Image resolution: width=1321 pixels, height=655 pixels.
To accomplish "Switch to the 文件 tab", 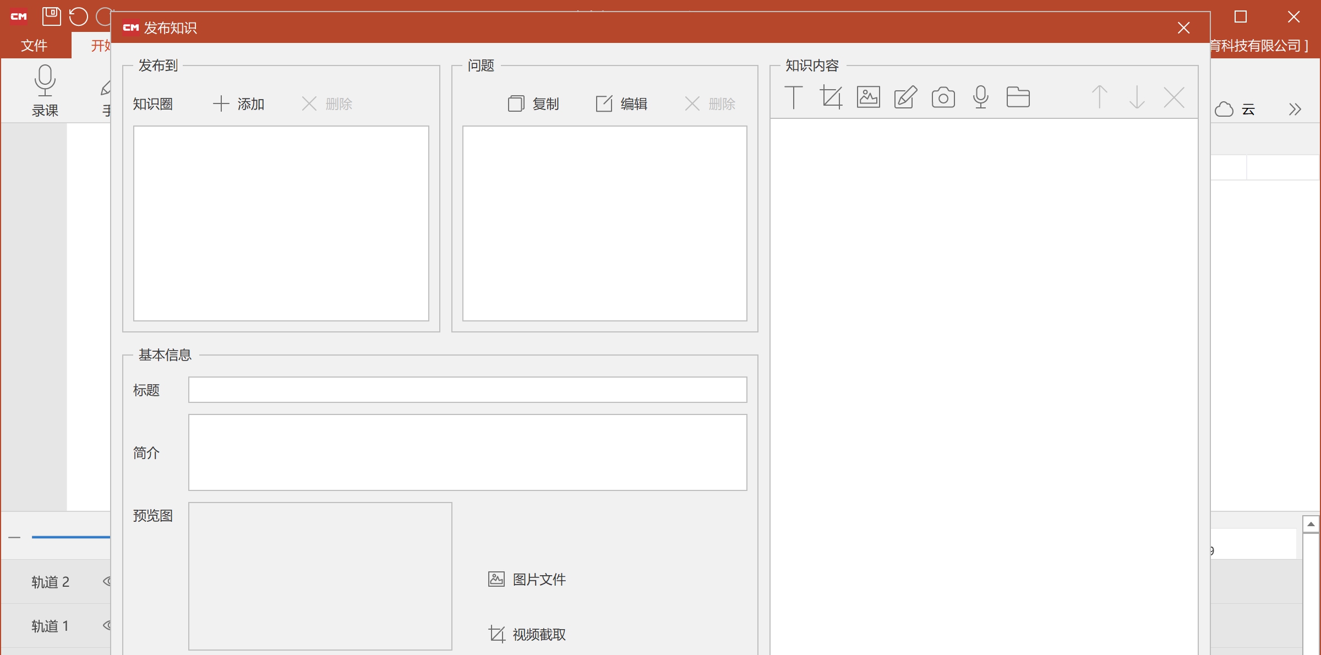I will [34, 45].
